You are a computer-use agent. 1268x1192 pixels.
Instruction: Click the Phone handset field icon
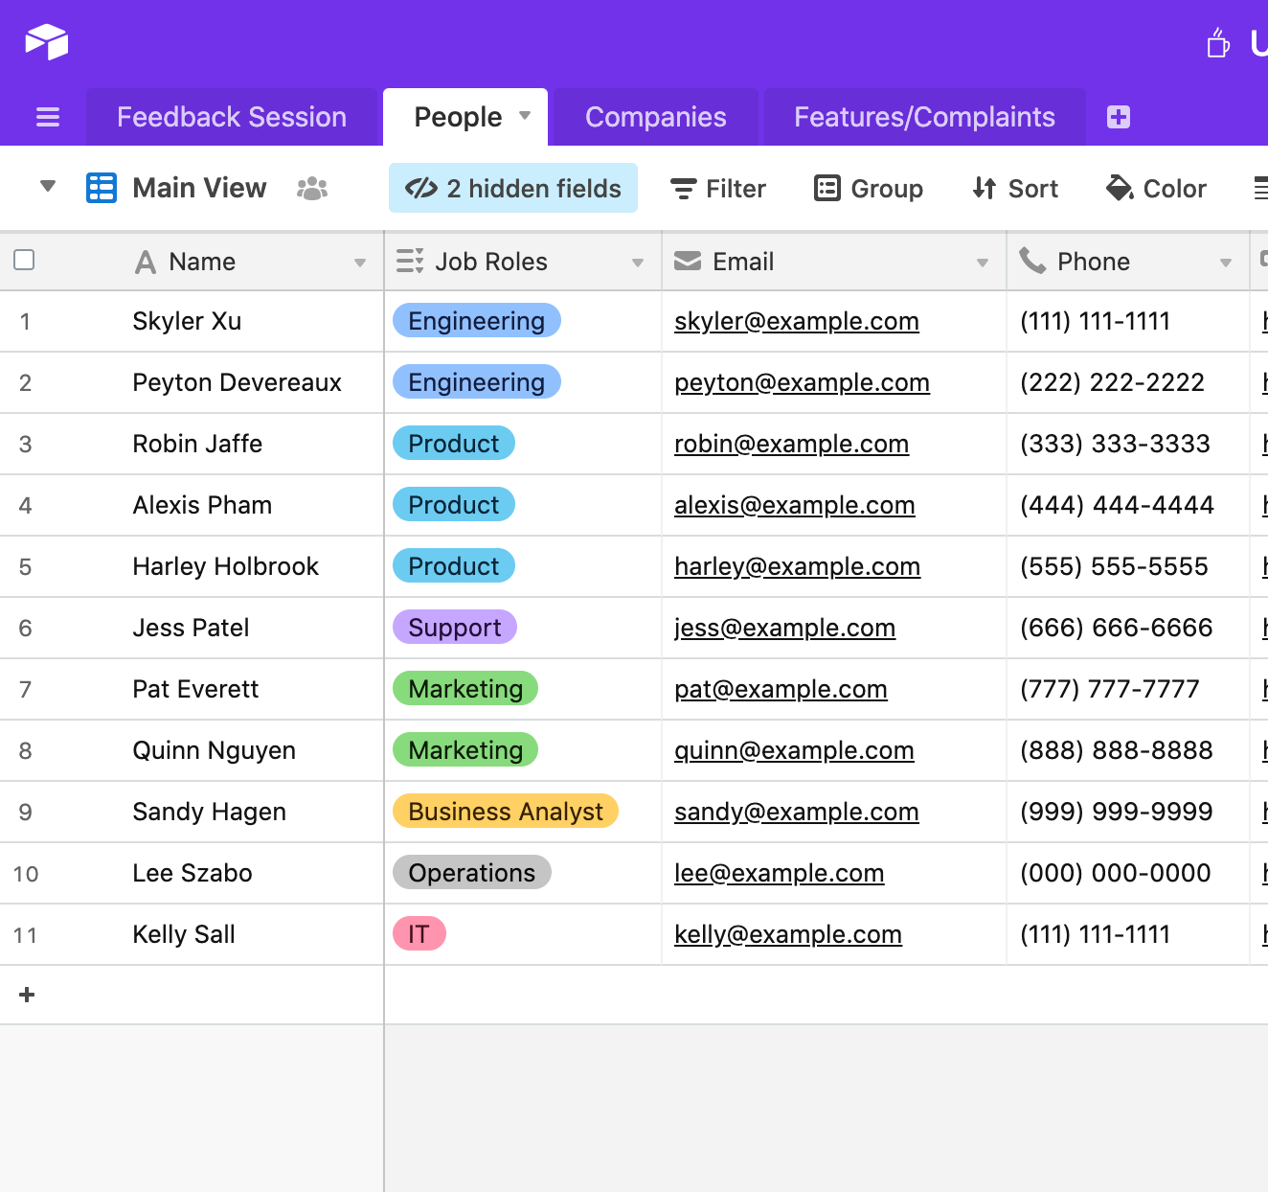tap(1032, 261)
